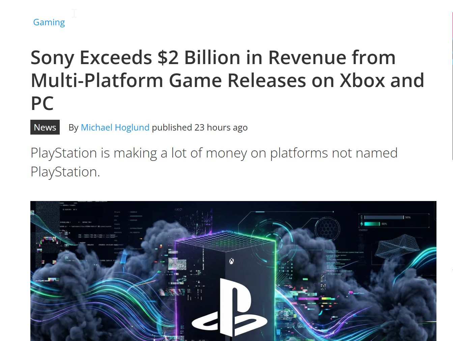This screenshot has height=341, width=453.
Task: Open the hero article image
Action: tap(233, 271)
